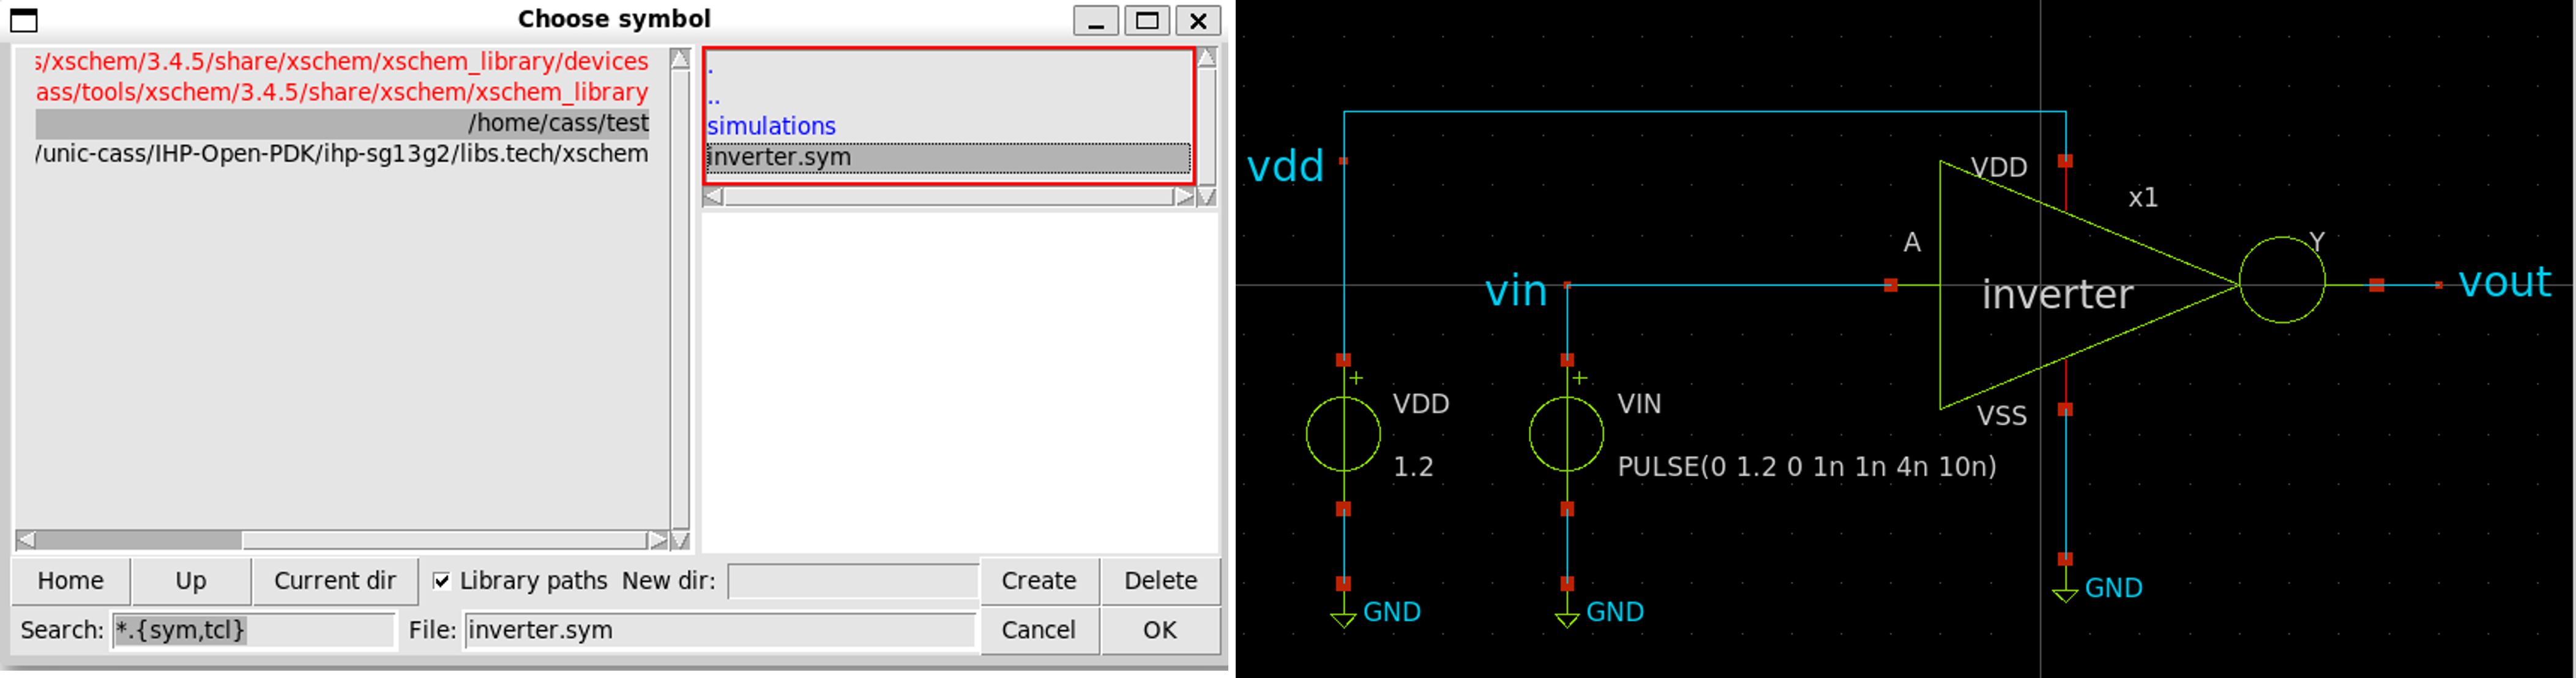Toggle the Library paths checkbox

point(441,580)
